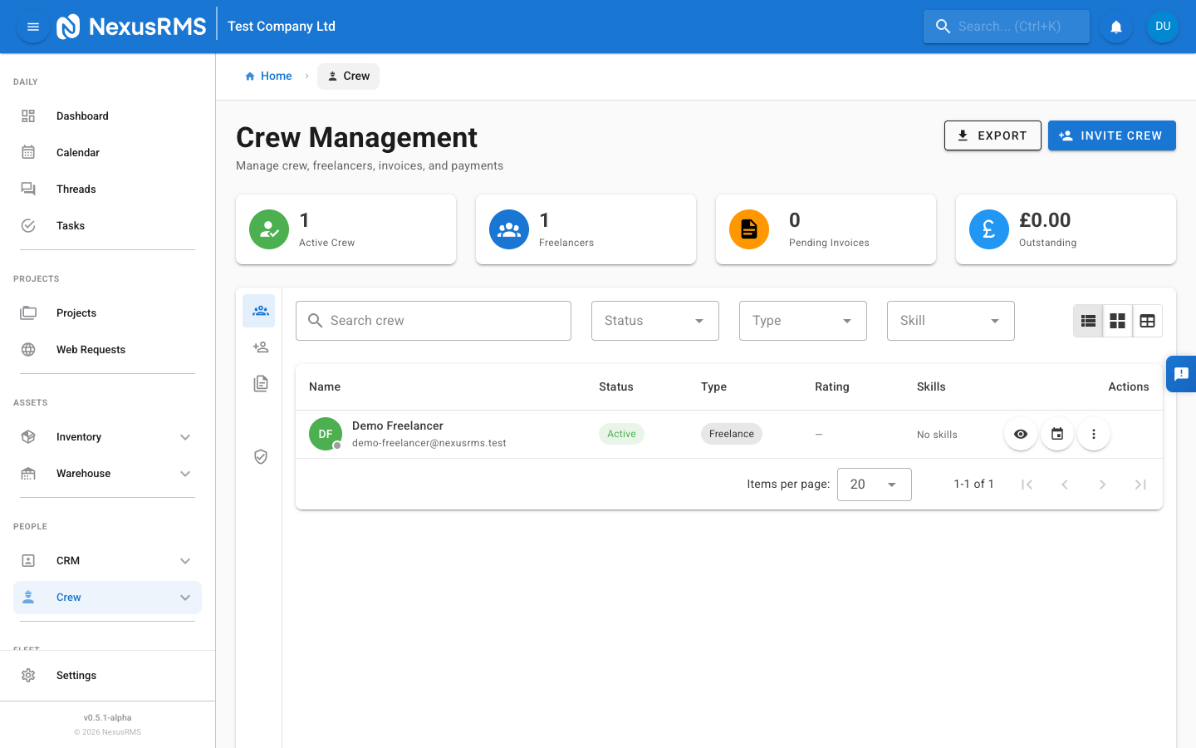Switch to grid view for crew

click(1117, 320)
